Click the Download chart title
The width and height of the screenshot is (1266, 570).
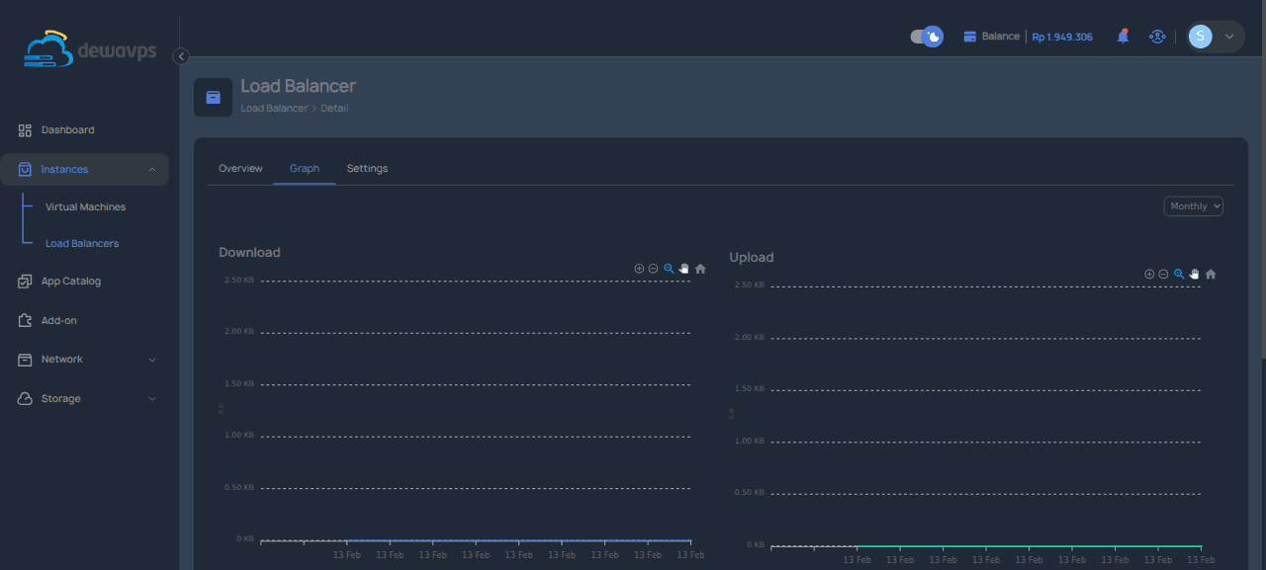coord(249,253)
